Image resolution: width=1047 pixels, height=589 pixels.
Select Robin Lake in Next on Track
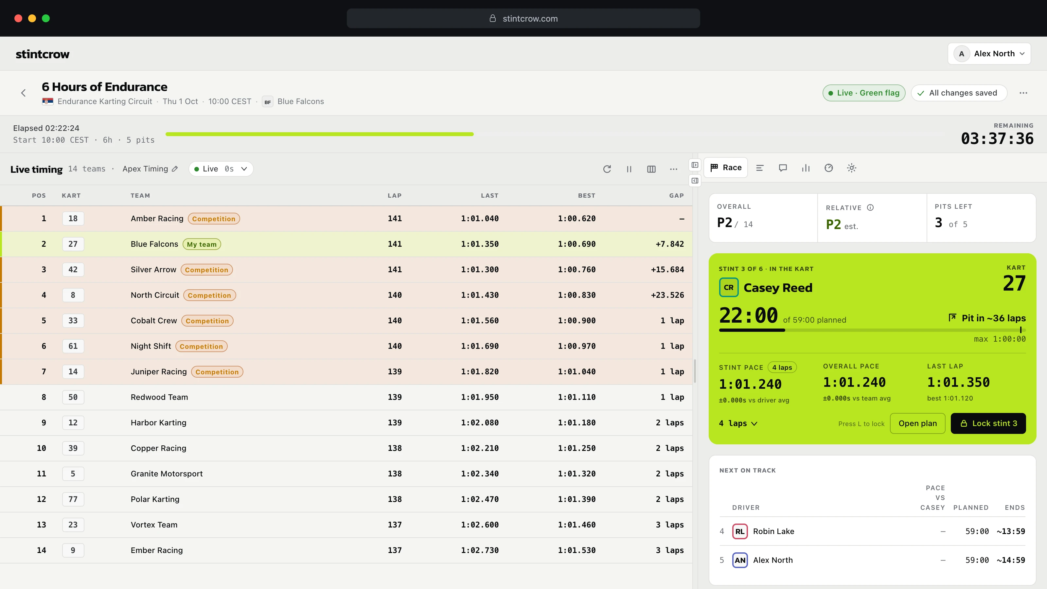click(872, 531)
